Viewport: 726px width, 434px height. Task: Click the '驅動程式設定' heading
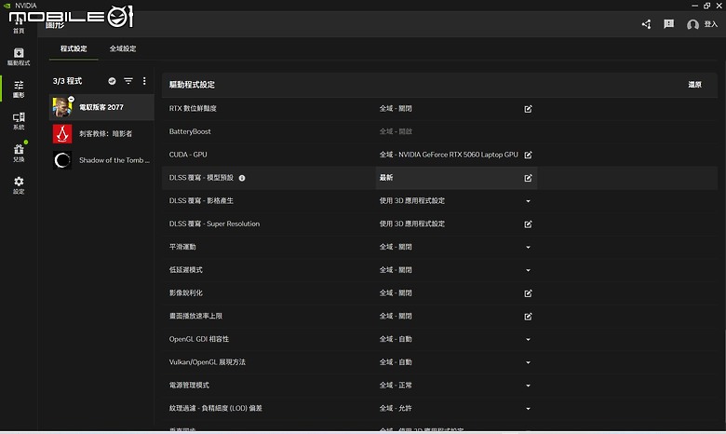[192, 85]
